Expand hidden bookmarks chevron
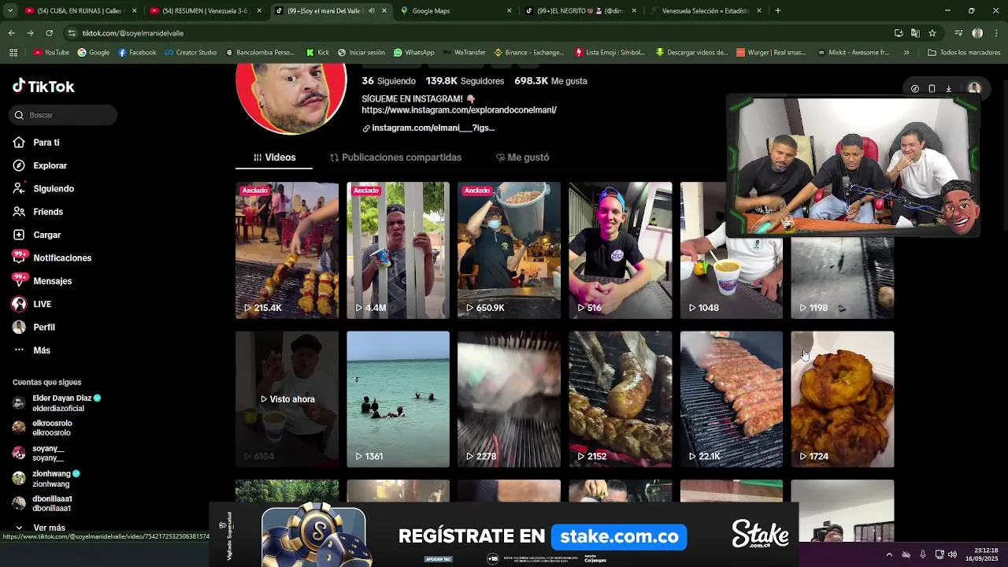The image size is (1008, 567). [x=906, y=53]
